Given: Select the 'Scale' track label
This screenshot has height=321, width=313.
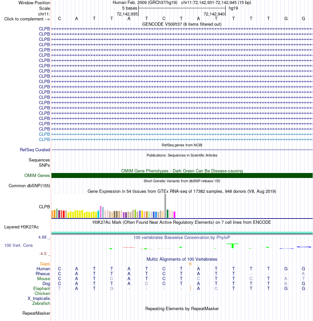Looking at the screenshot, I should click(x=44, y=8).
